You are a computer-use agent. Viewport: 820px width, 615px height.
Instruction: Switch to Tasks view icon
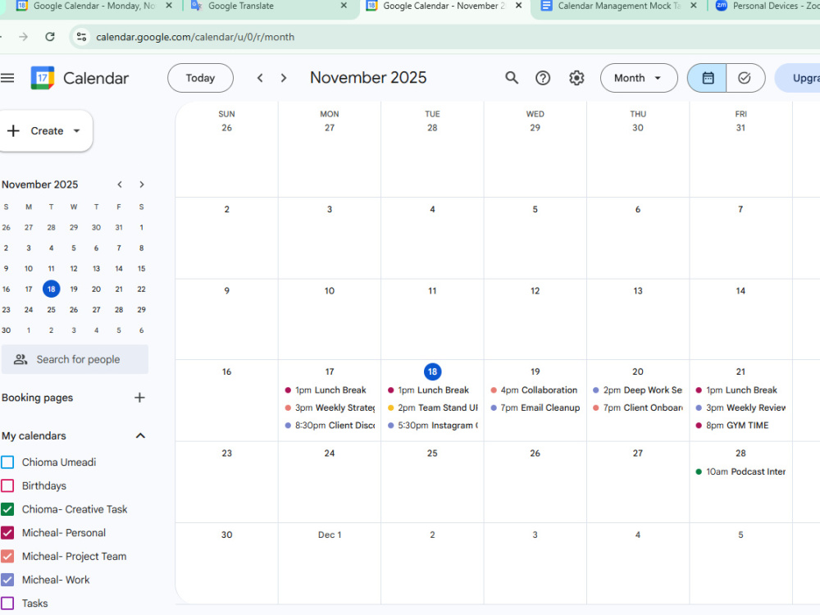(745, 78)
